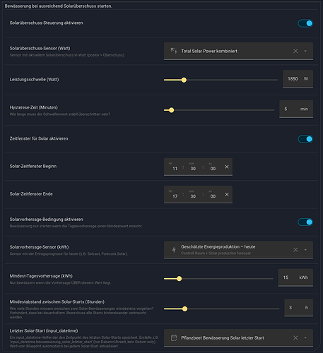Focus the 1850 W threshold input field
This screenshot has width=323, height=353.
pos(298,79)
